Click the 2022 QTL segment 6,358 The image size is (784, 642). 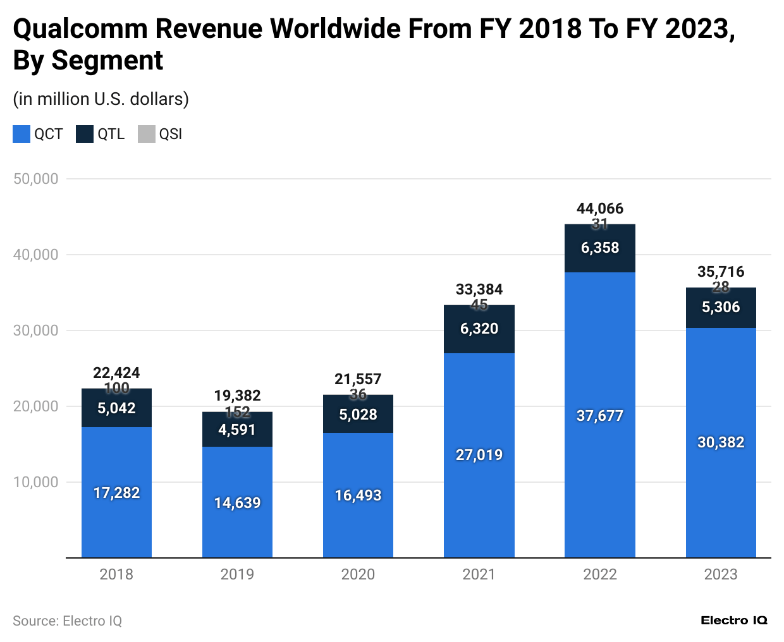[599, 248]
